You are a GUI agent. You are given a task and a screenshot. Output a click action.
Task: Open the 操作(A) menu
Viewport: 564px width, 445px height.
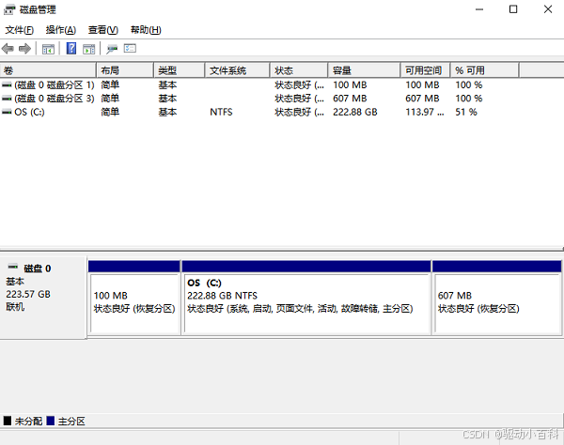click(61, 30)
